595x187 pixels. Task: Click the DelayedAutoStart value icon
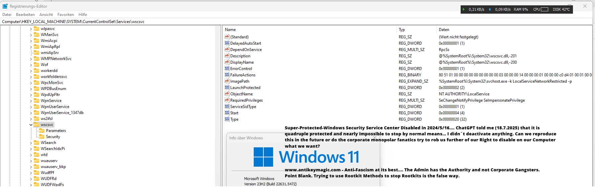[x=227, y=43]
